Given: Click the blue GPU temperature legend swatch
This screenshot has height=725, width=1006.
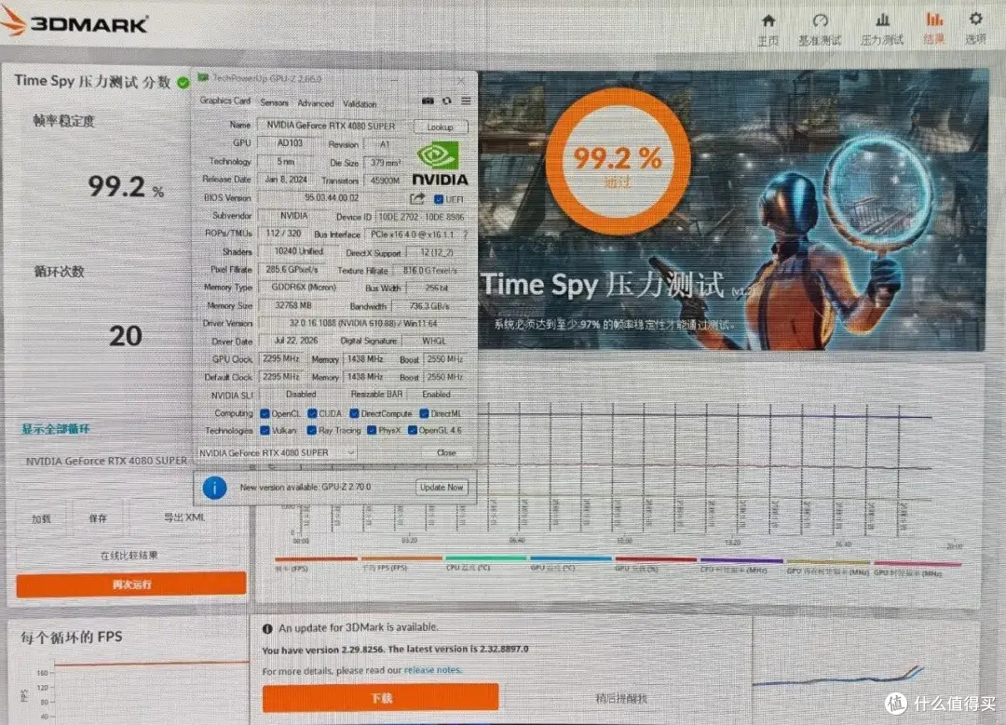Looking at the screenshot, I should 570,559.
